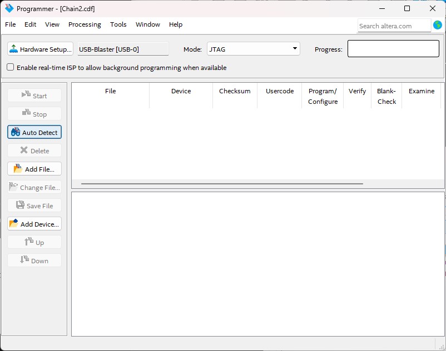
Task: Click the USB-Blaster [USB-0] hardware field
Action: [x=123, y=49]
